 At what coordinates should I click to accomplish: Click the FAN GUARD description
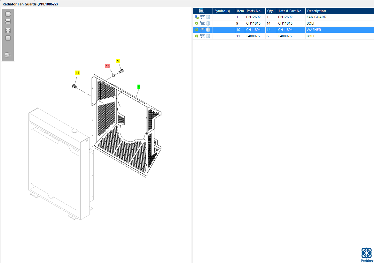[x=316, y=17]
